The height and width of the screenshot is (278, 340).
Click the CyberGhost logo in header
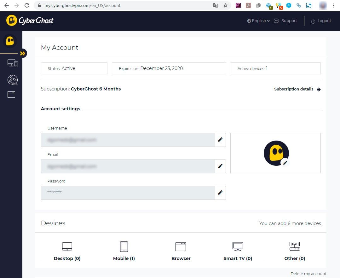coord(30,20)
